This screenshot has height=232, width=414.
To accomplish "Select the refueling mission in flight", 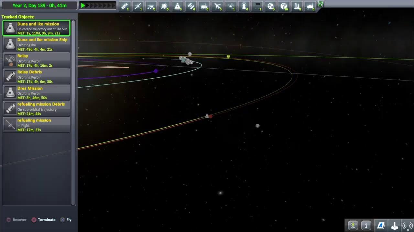I will click(x=36, y=125).
